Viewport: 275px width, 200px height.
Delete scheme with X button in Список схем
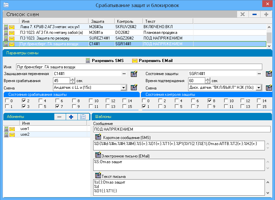click(243, 14)
